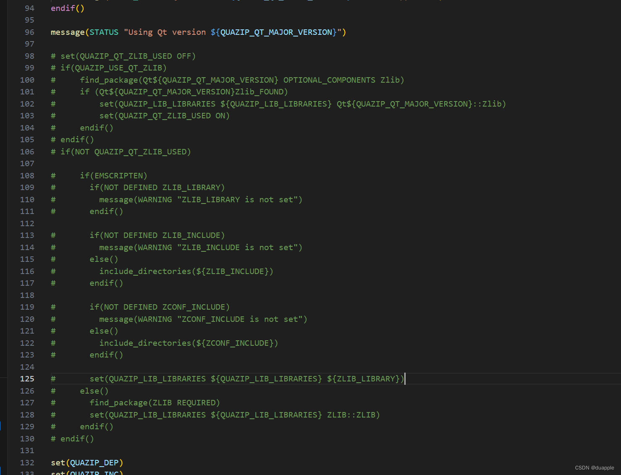Screen dimensions: 621x475
Task: Click the 'message' keyword on line 96
Action: click(68, 32)
